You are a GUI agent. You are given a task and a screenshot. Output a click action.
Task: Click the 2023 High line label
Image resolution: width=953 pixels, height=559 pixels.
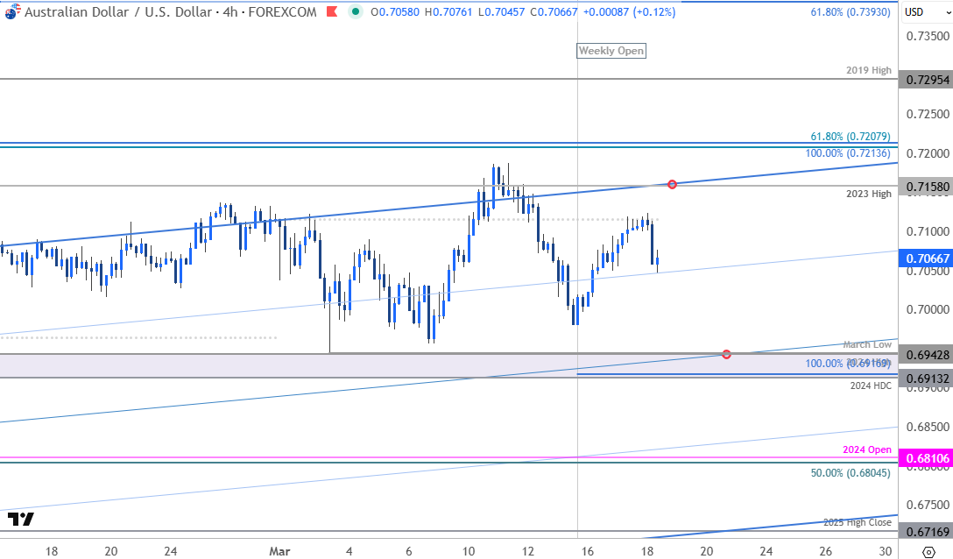[869, 194]
